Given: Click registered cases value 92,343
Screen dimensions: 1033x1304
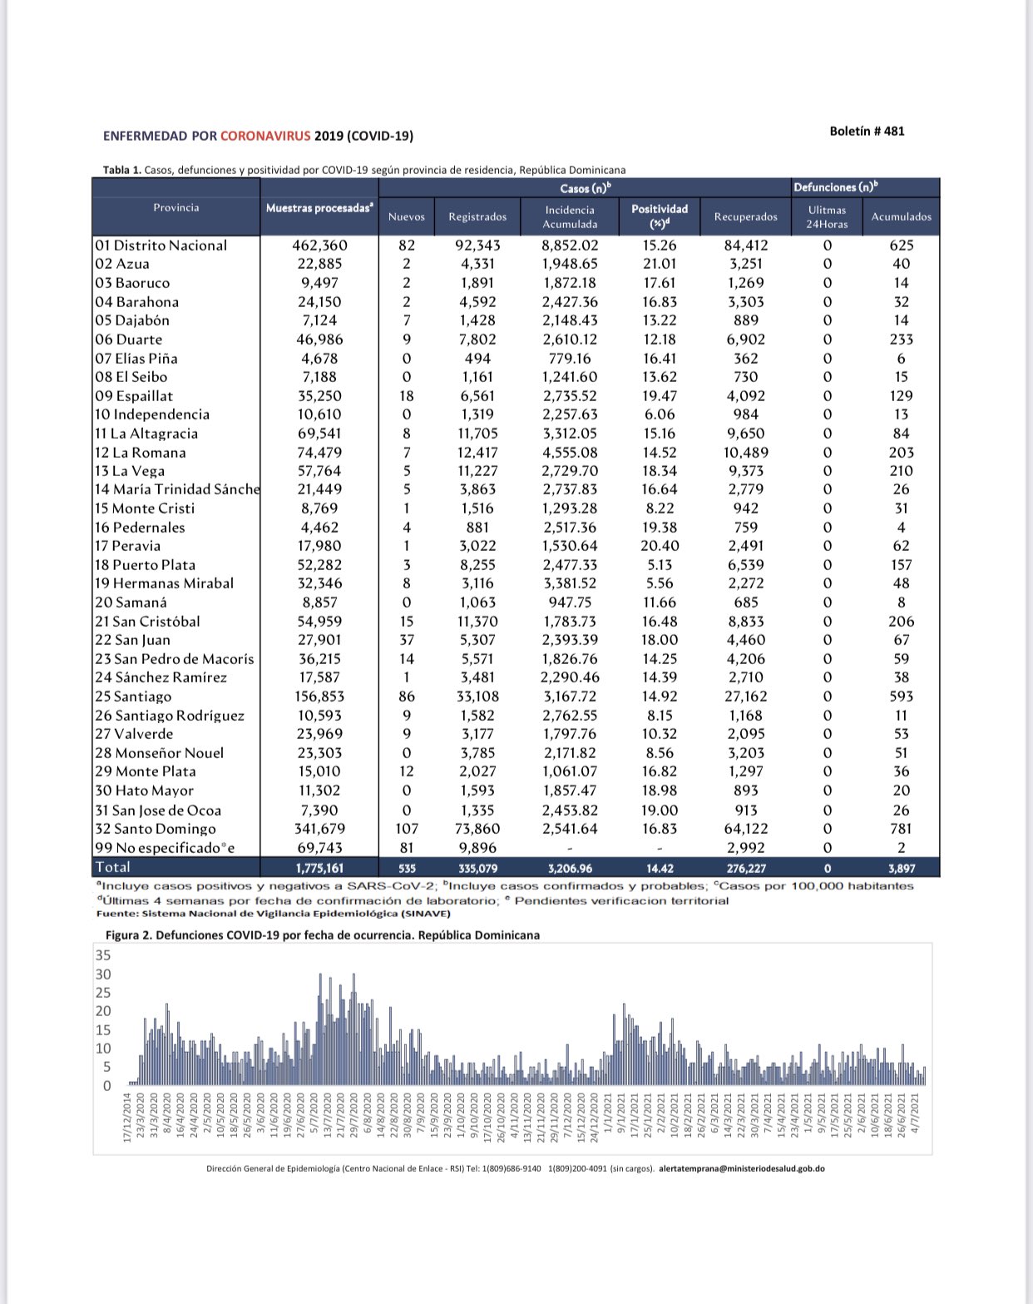Looking at the screenshot, I should tap(477, 245).
